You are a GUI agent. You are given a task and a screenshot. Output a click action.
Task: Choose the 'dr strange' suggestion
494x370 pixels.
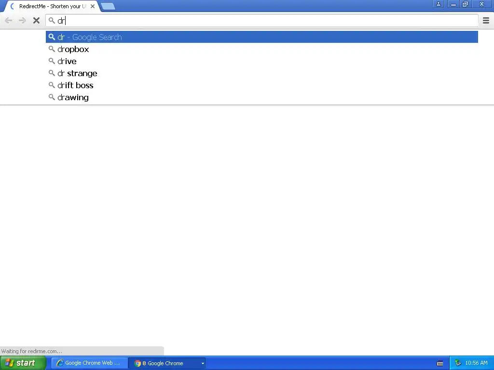262,73
